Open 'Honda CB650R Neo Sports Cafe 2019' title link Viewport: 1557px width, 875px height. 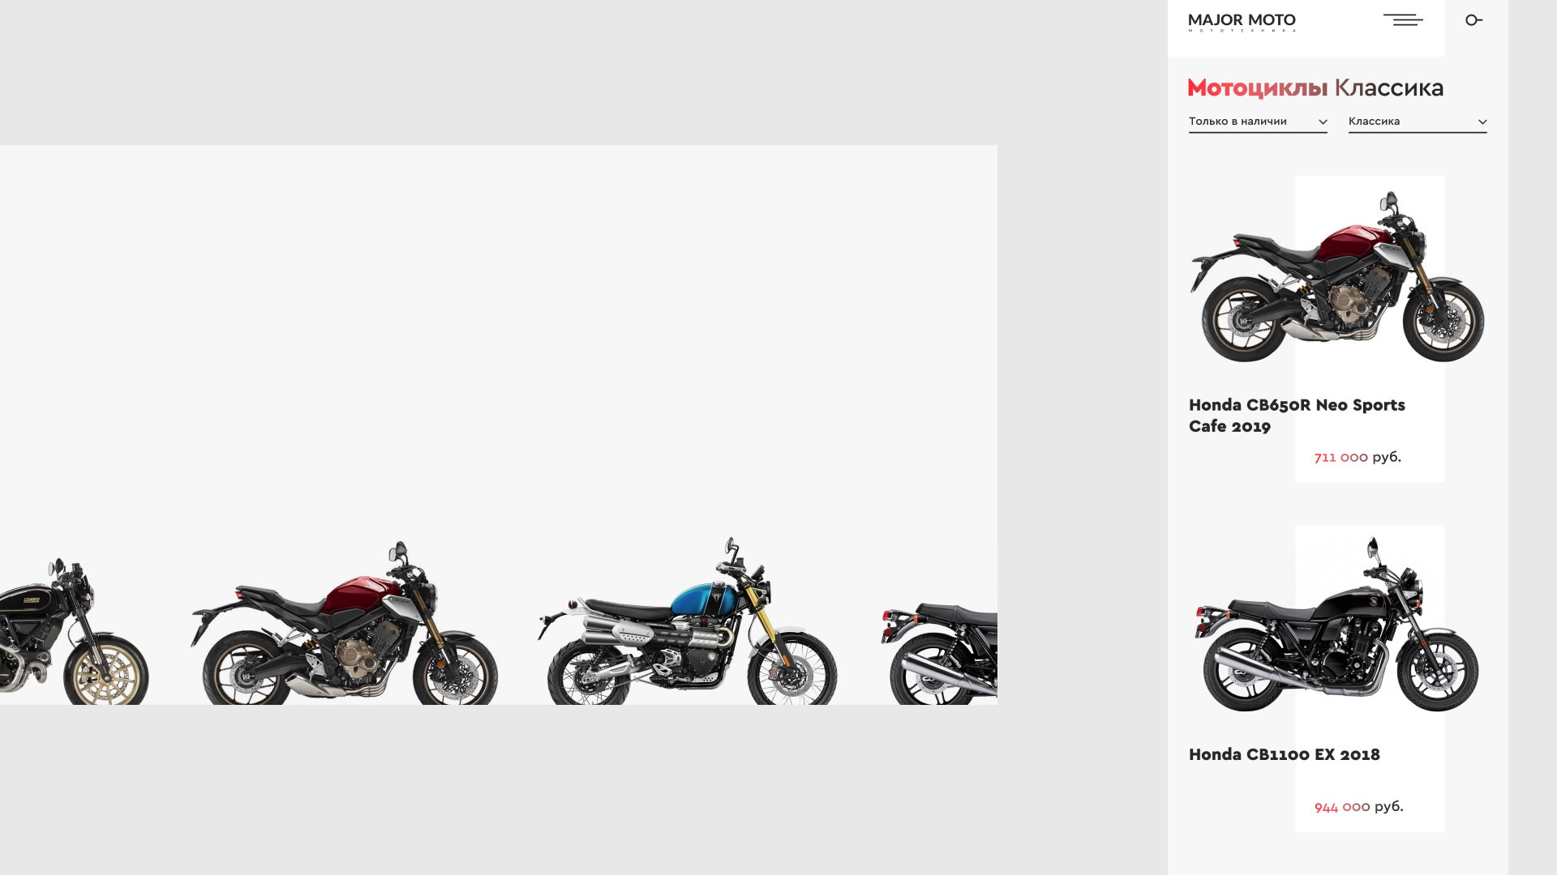[x=1297, y=416]
